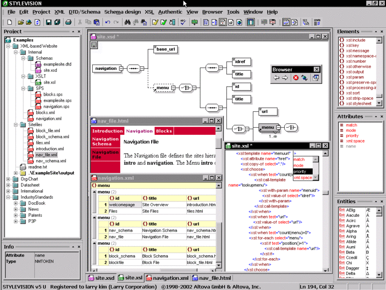Image resolution: width=386 pixels, height=290 pixels.
Task: Click the Redo arrow toolbar icon
Action: (116, 22)
